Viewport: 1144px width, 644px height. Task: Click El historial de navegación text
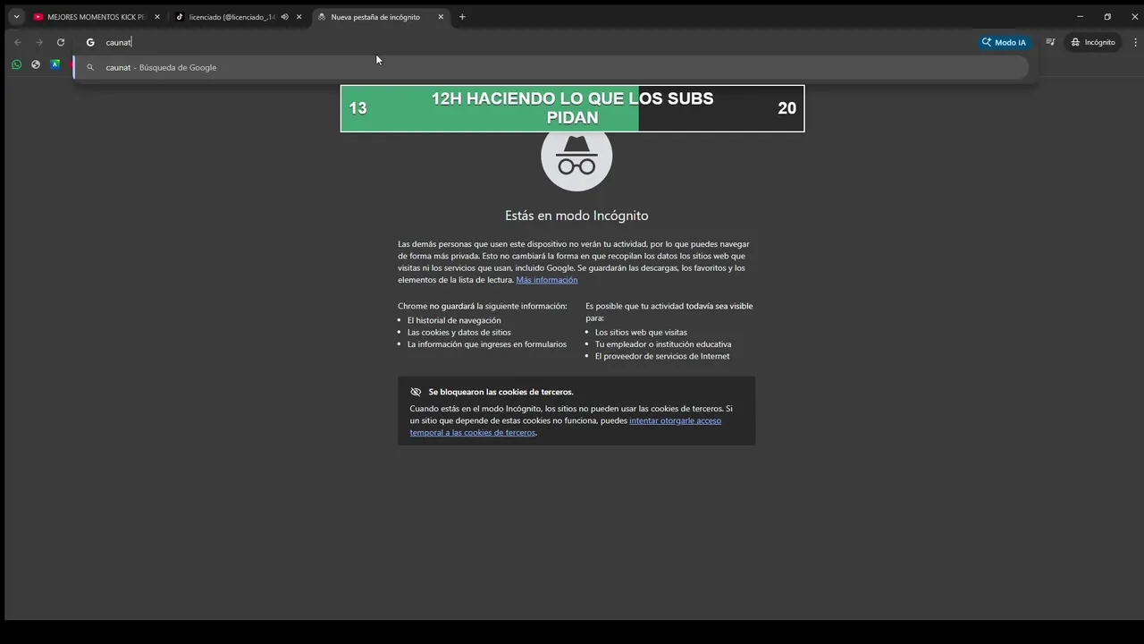pos(454,320)
